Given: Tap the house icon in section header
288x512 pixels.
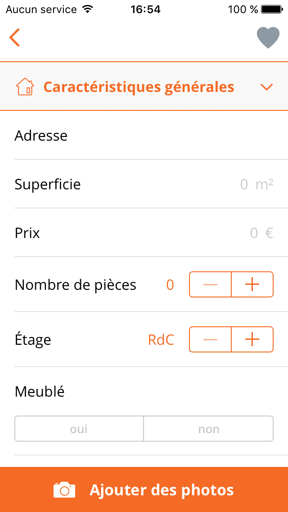Looking at the screenshot, I should point(25,87).
